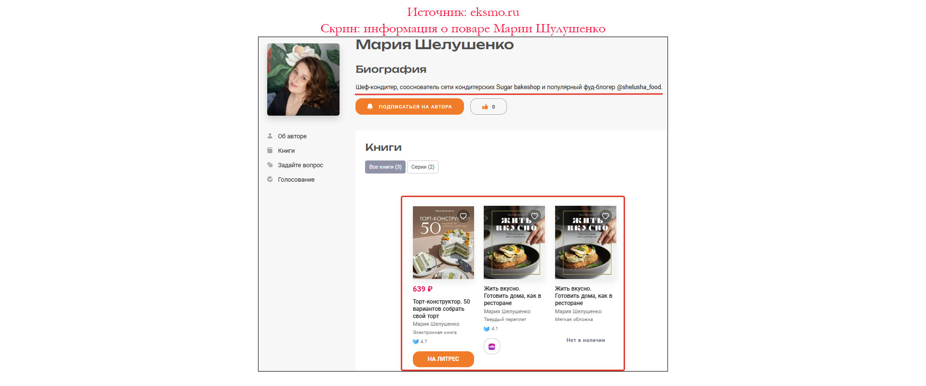Viewport: 926px width, 386px height.
Task: Add Торт-конструктор book to favorites heart
Action: pos(463,216)
